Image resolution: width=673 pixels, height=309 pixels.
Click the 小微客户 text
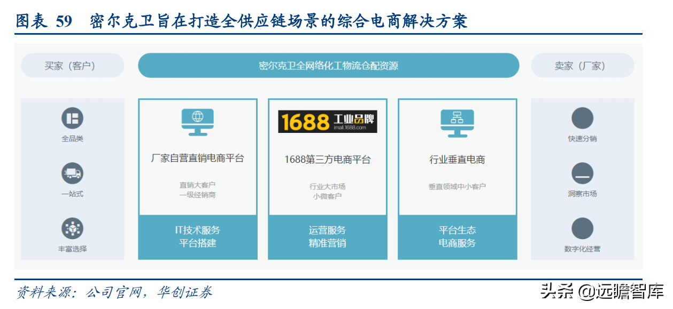pos(328,196)
